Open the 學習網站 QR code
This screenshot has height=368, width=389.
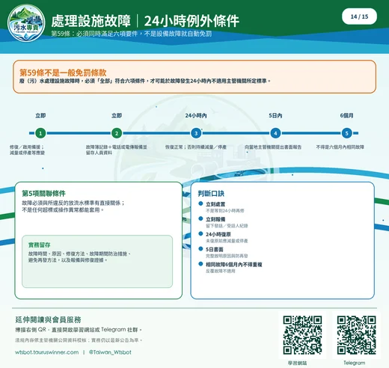pos(302,335)
